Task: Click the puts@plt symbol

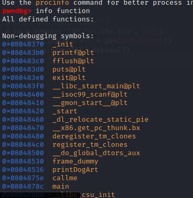Action: 69,69
